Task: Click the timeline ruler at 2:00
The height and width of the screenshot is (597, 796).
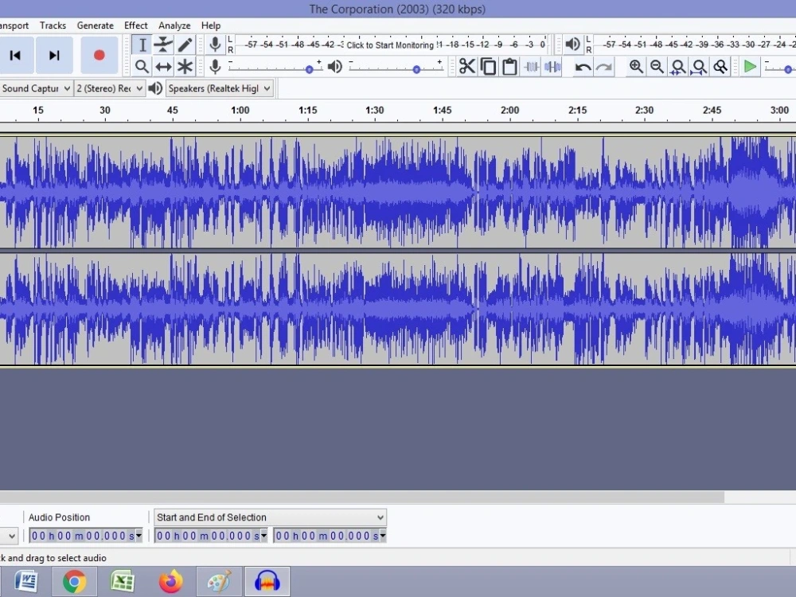Action: point(509,111)
